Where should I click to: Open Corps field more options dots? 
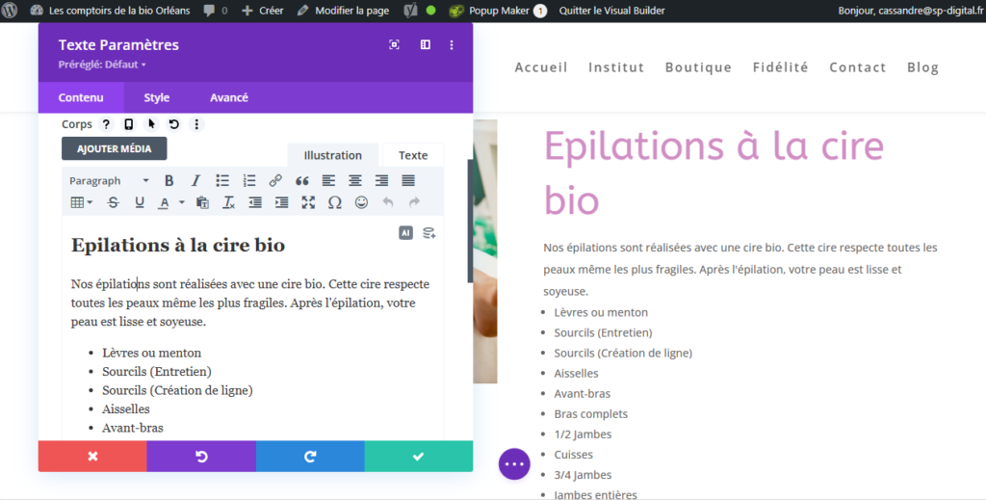(x=196, y=124)
